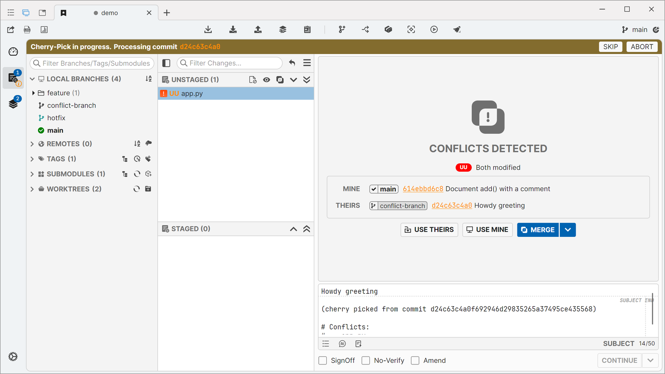Image resolution: width=665 pixels, height=374 pixels.
Task: Click the ABORT cherry-pick button
Action: coord(642,47)
